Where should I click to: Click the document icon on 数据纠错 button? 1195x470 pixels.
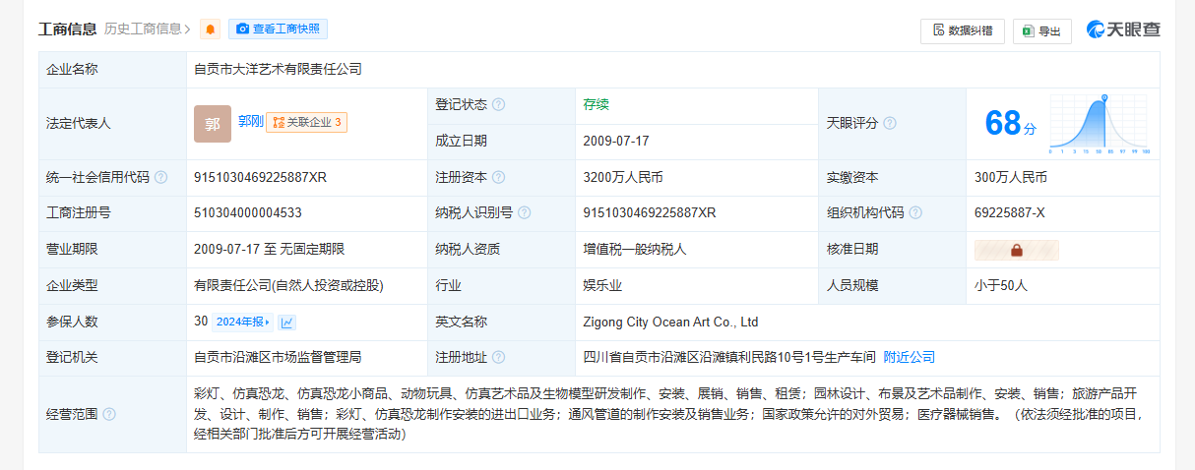938,30
